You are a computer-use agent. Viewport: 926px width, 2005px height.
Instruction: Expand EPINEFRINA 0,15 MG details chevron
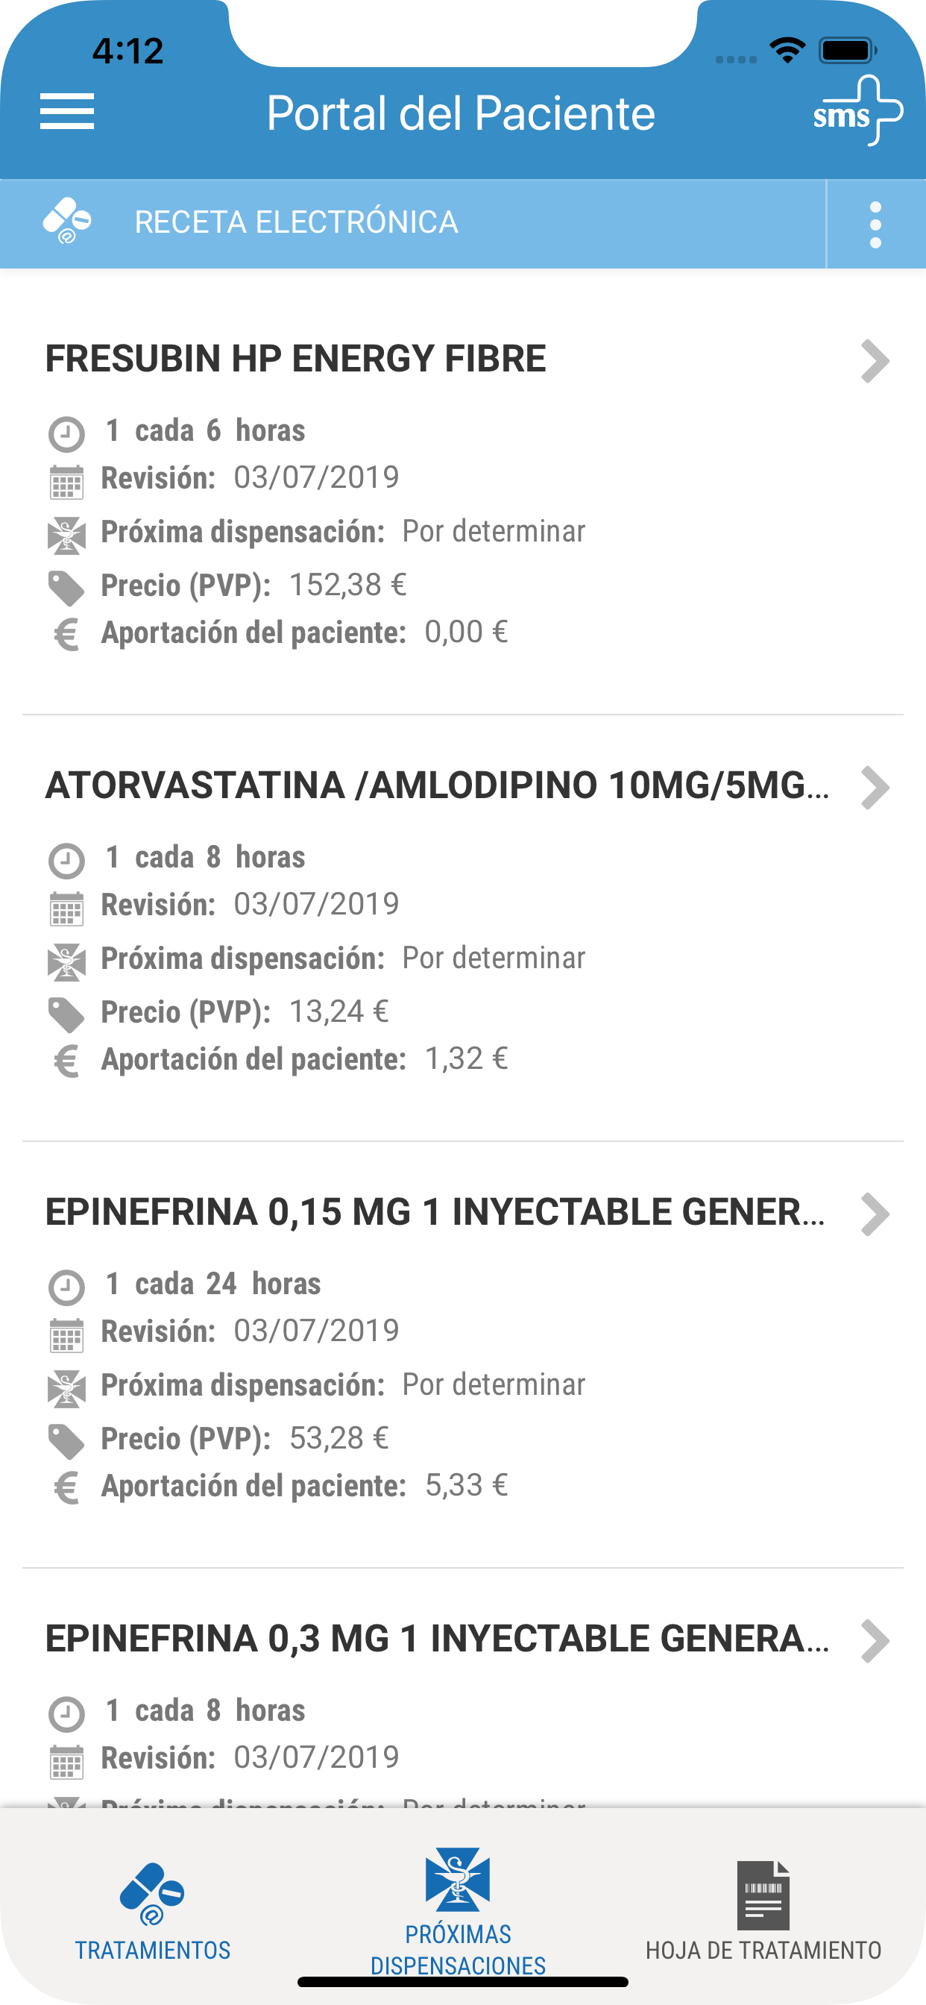pyautogui.click(x=875, y=1214)
